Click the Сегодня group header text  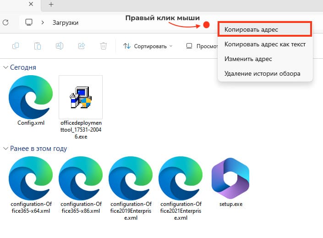pyautogui.click(x=23, y=67)
